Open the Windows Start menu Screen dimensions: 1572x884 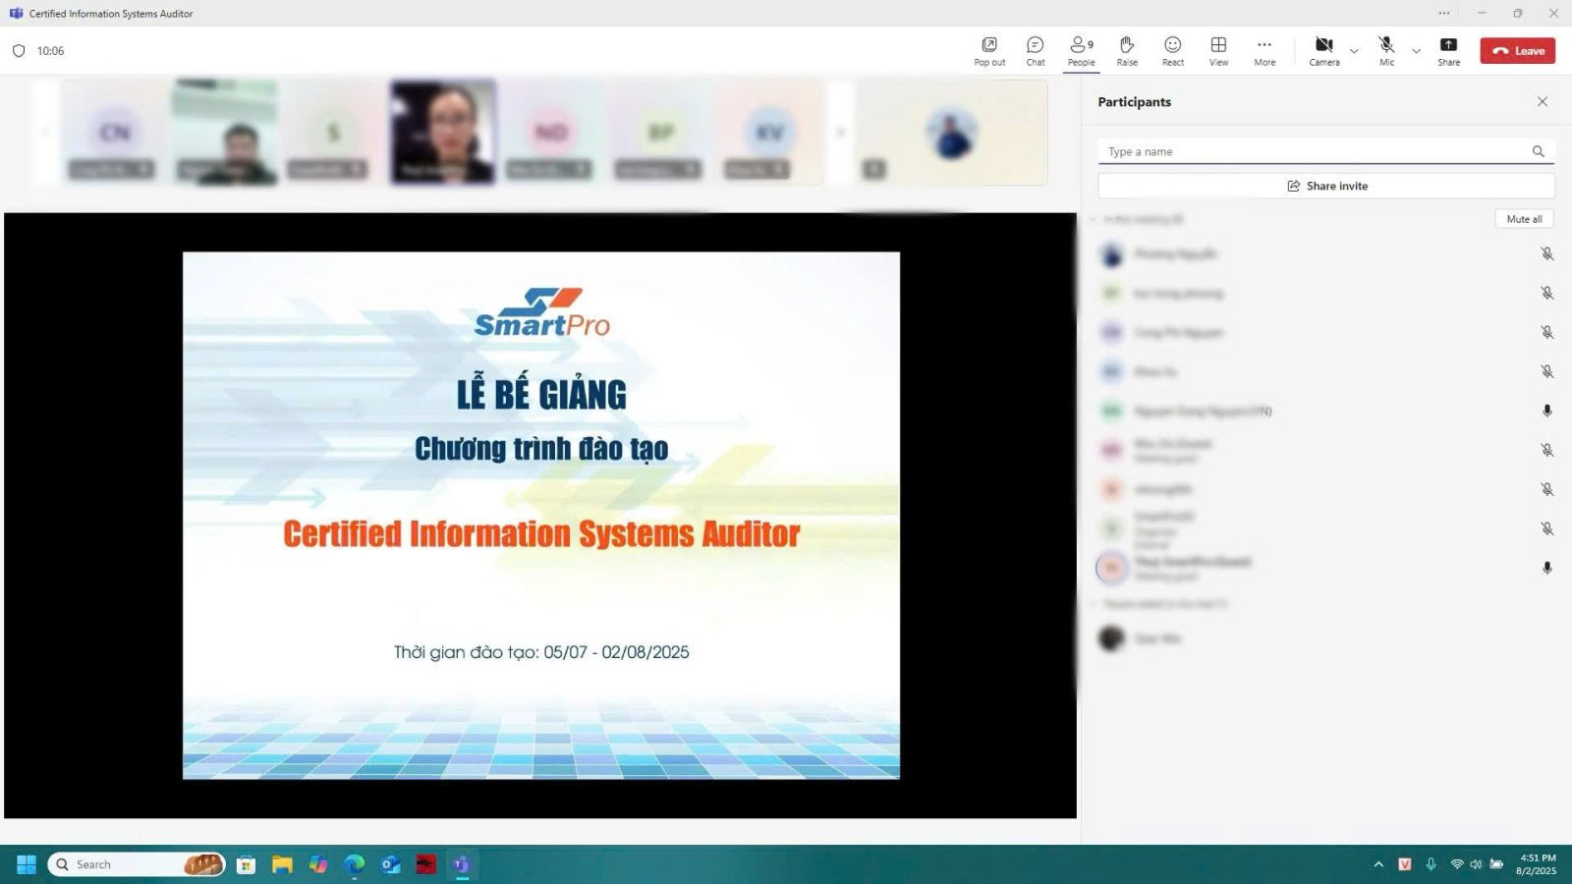point(27,864)
